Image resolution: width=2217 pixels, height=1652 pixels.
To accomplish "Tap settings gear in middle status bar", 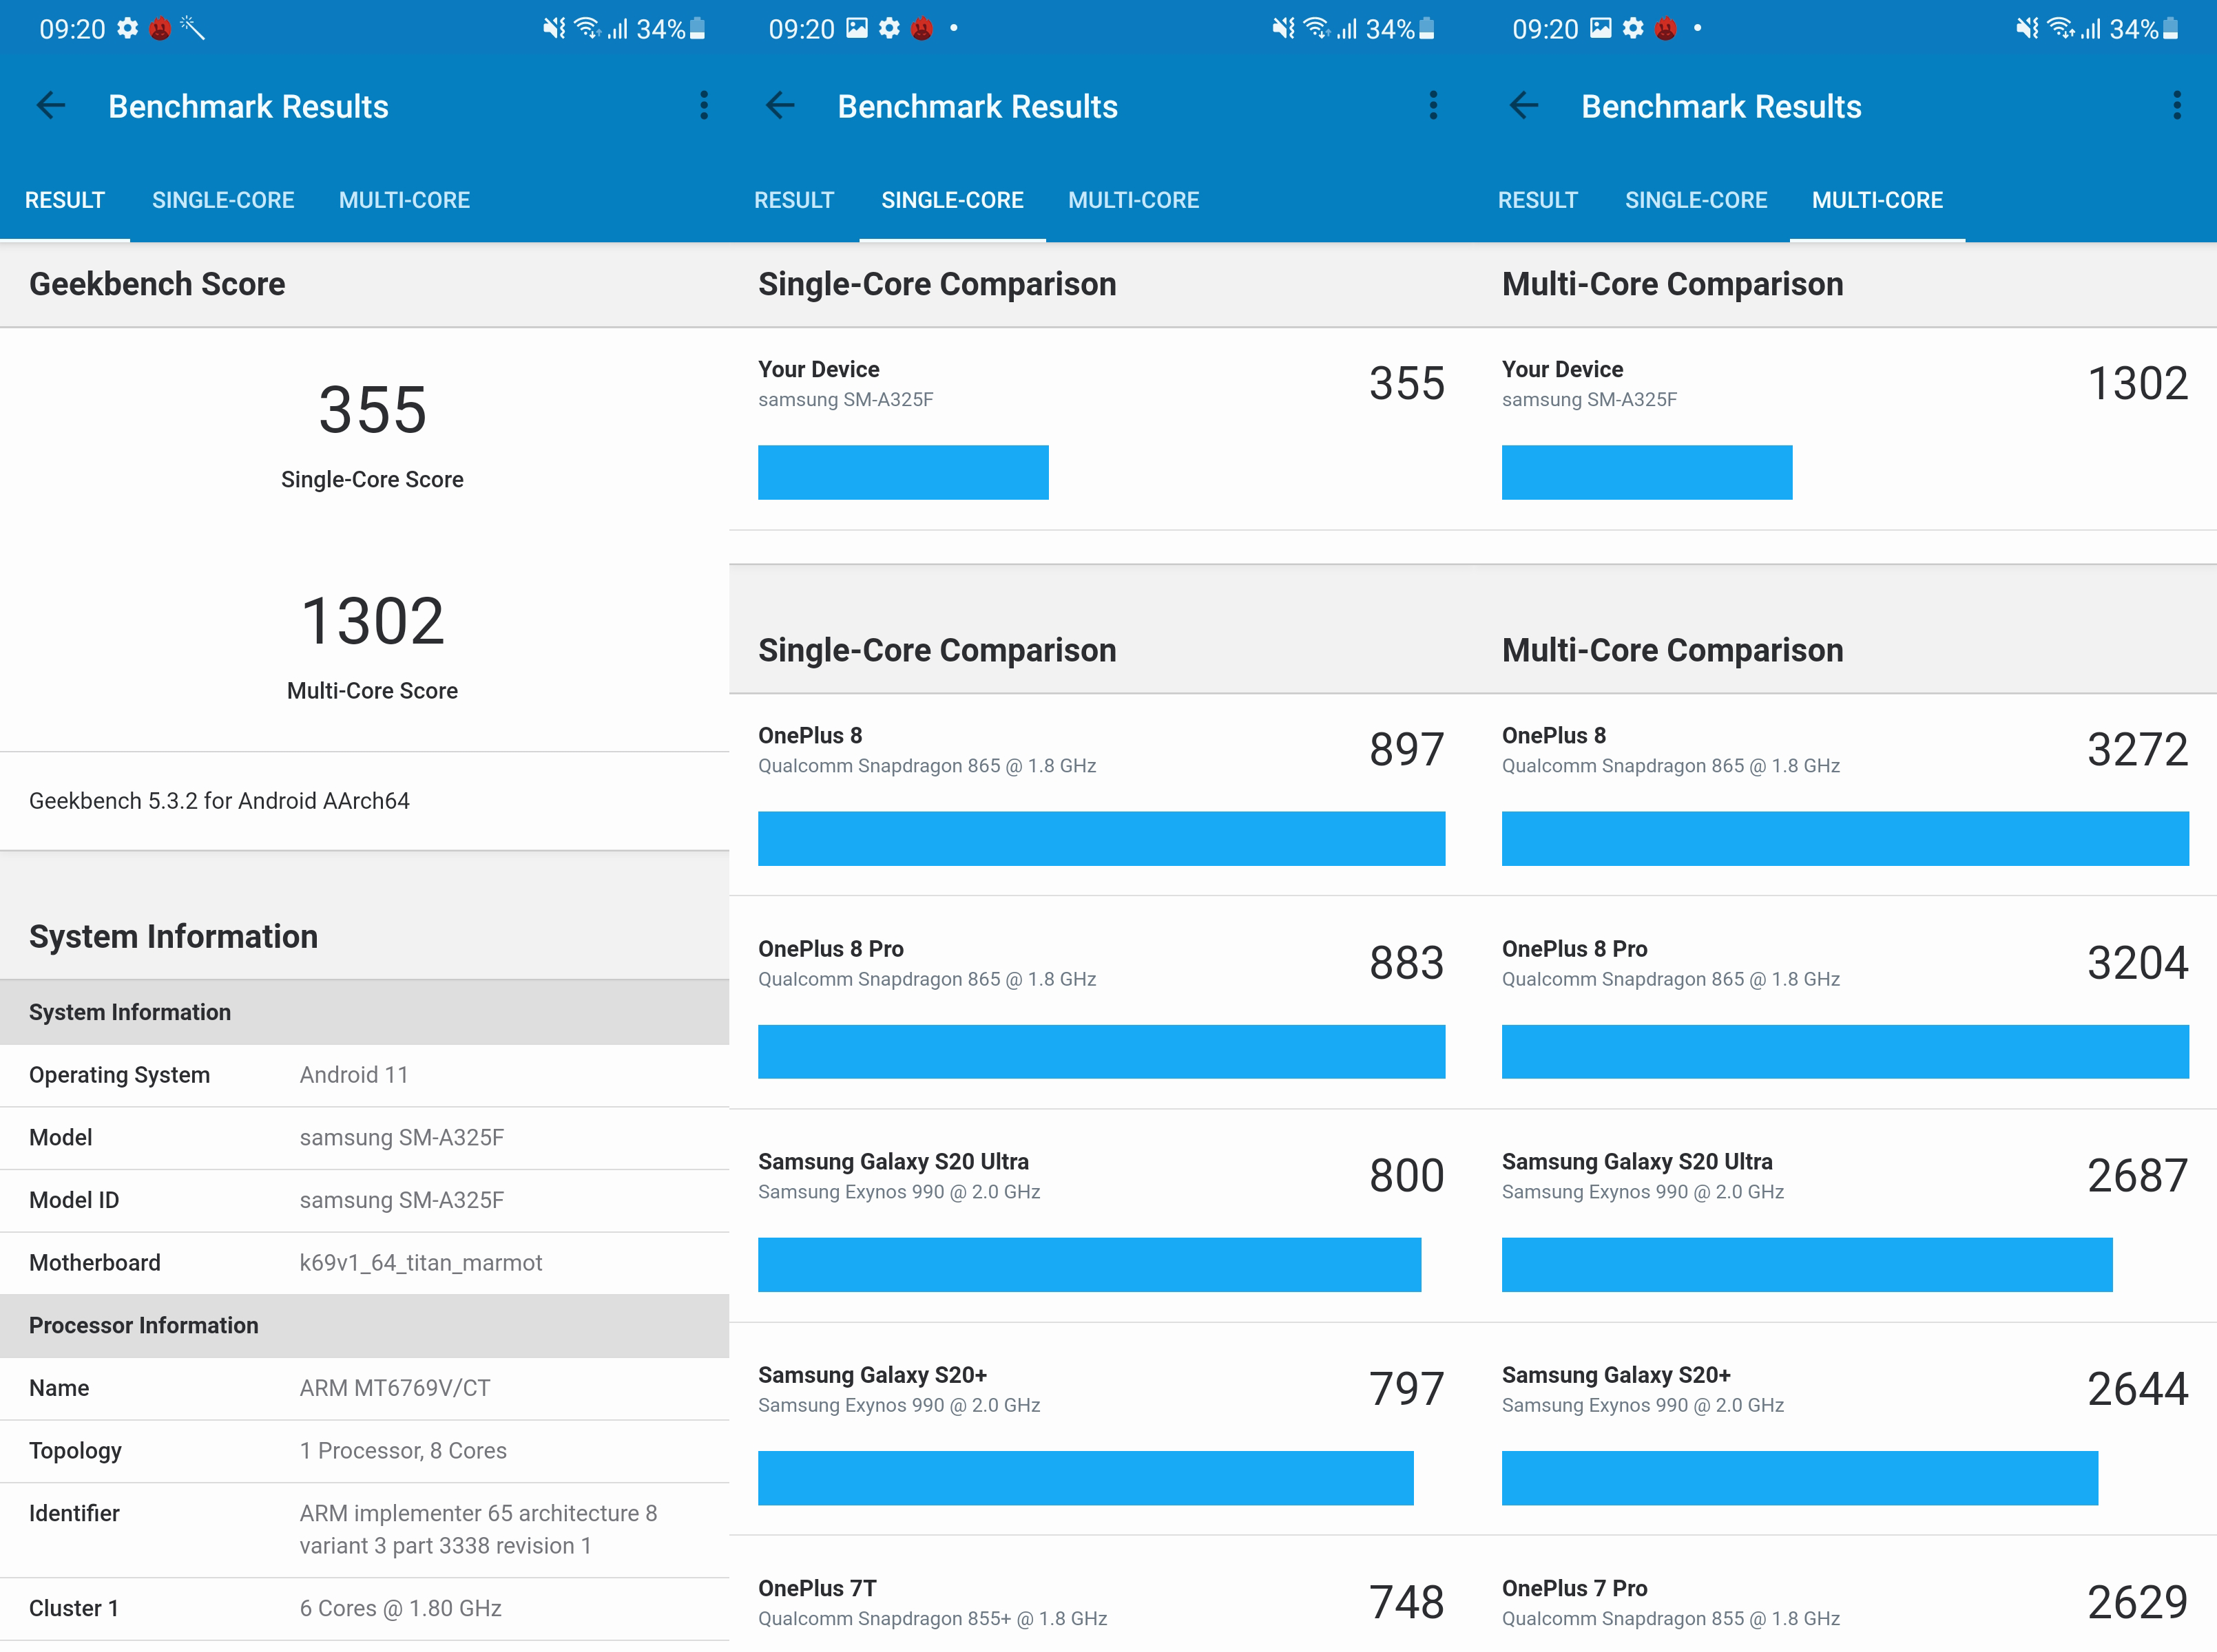I will click(x=889, y=28).
